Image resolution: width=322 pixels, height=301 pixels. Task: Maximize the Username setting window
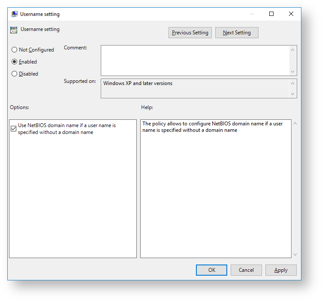pos(271,14)
